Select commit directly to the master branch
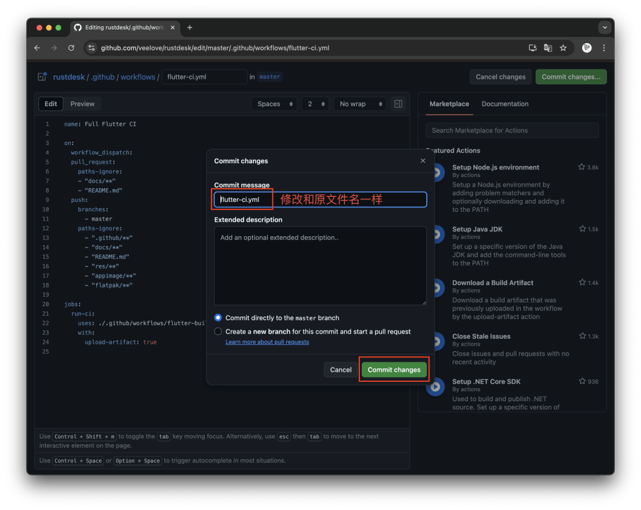 point(218,317)
